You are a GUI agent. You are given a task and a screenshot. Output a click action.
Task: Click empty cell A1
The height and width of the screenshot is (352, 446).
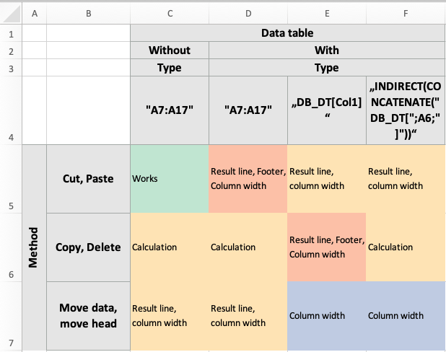pos(35,33)
